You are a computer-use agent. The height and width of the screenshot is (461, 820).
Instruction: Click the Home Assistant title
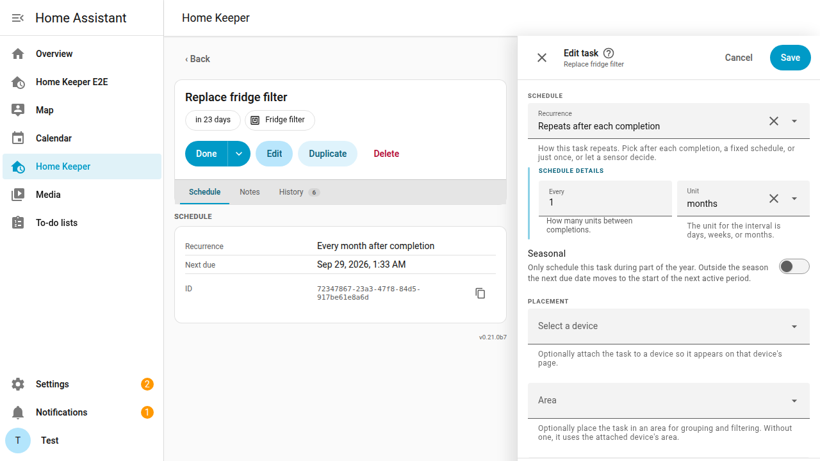81,18
